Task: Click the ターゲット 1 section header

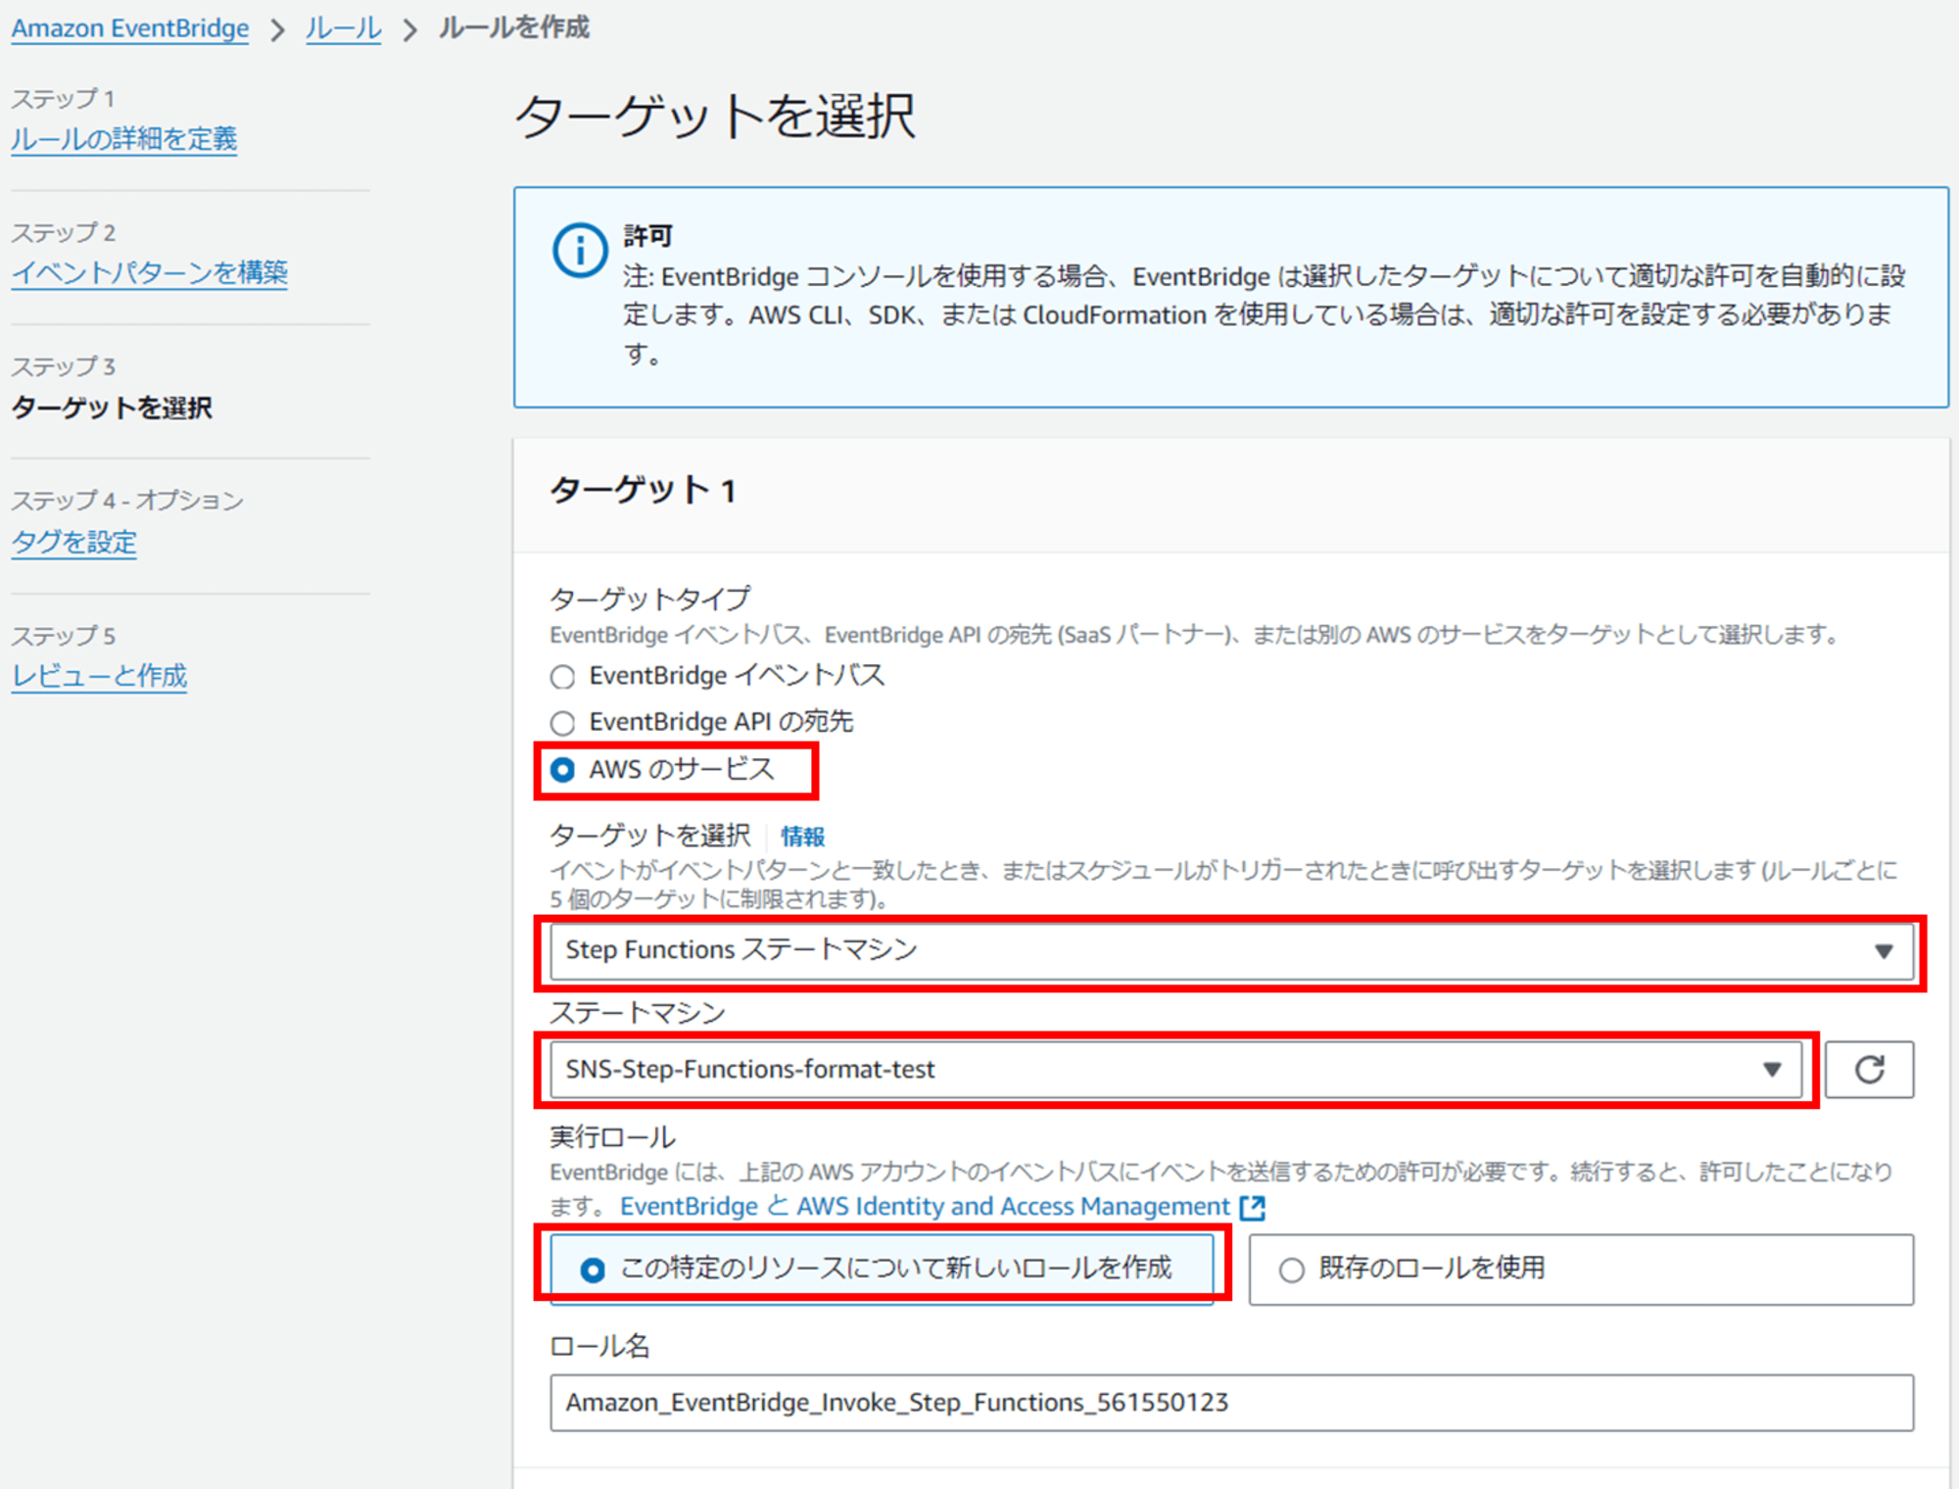Action: 643,490
